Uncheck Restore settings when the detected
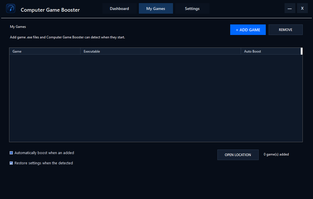Viewport: 313px width, 199px height. coord(11,163)
